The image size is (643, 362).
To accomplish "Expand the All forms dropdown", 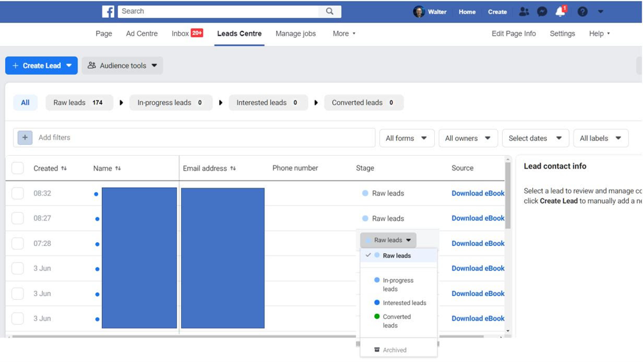I will pos(407,138).
